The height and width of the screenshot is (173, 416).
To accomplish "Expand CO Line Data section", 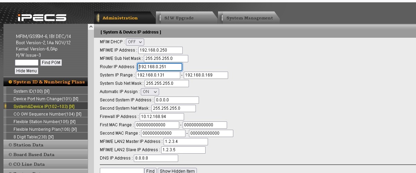I will [x=29, y=164].
